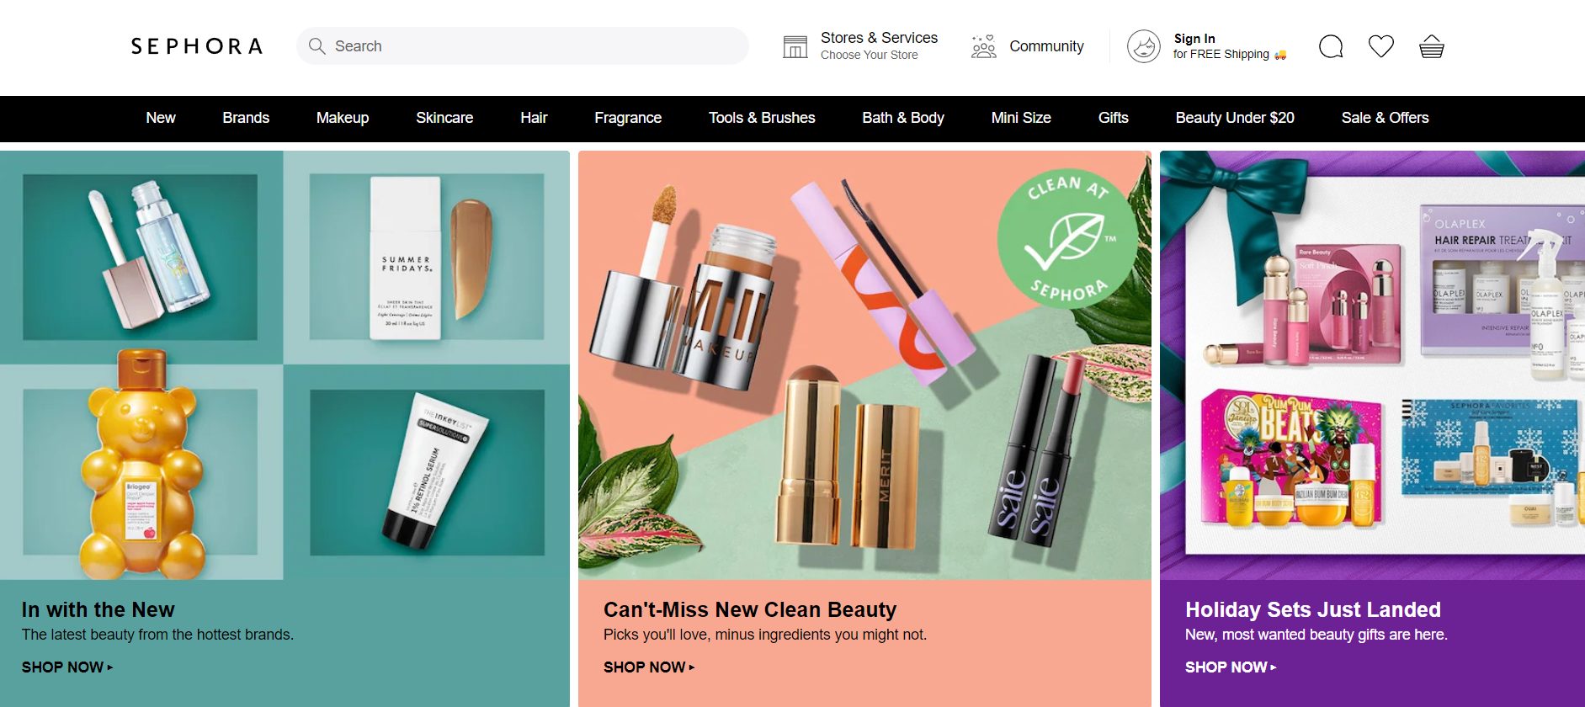Viewport: 1585px width, 707px height.
Task: Click the Sign In avatar icon
Action: 1144,46
